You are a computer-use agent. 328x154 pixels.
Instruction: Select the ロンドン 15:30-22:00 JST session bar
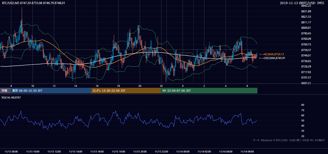[126, 91]
